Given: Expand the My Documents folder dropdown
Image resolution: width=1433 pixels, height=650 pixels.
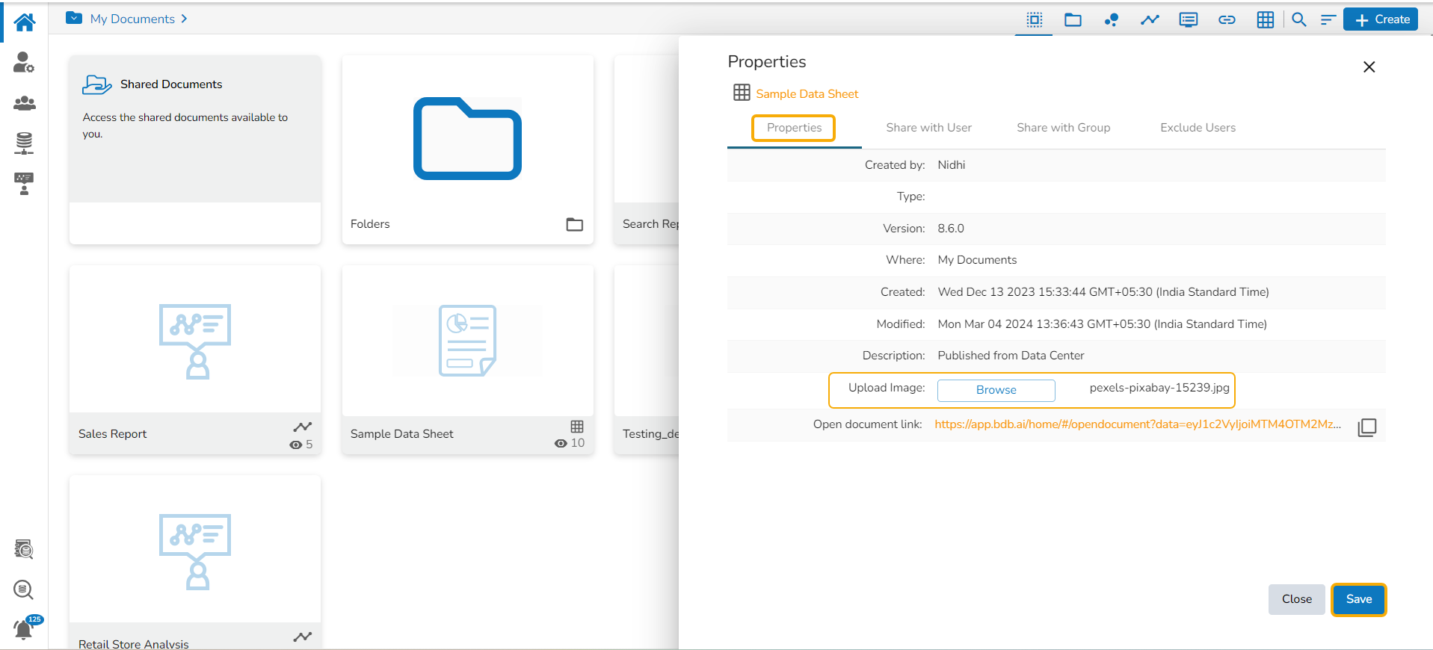Looking at the screenshot, I should pyautogui.click(x=74, y=18).
